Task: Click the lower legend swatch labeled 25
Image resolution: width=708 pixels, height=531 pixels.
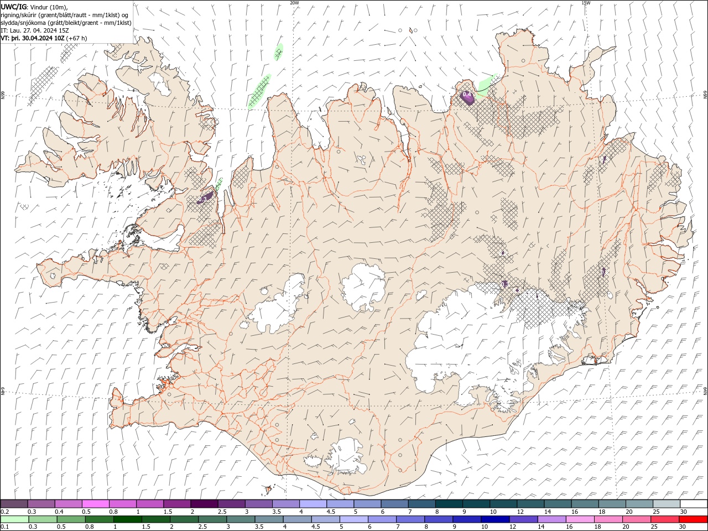Action: tap(664, 519)
